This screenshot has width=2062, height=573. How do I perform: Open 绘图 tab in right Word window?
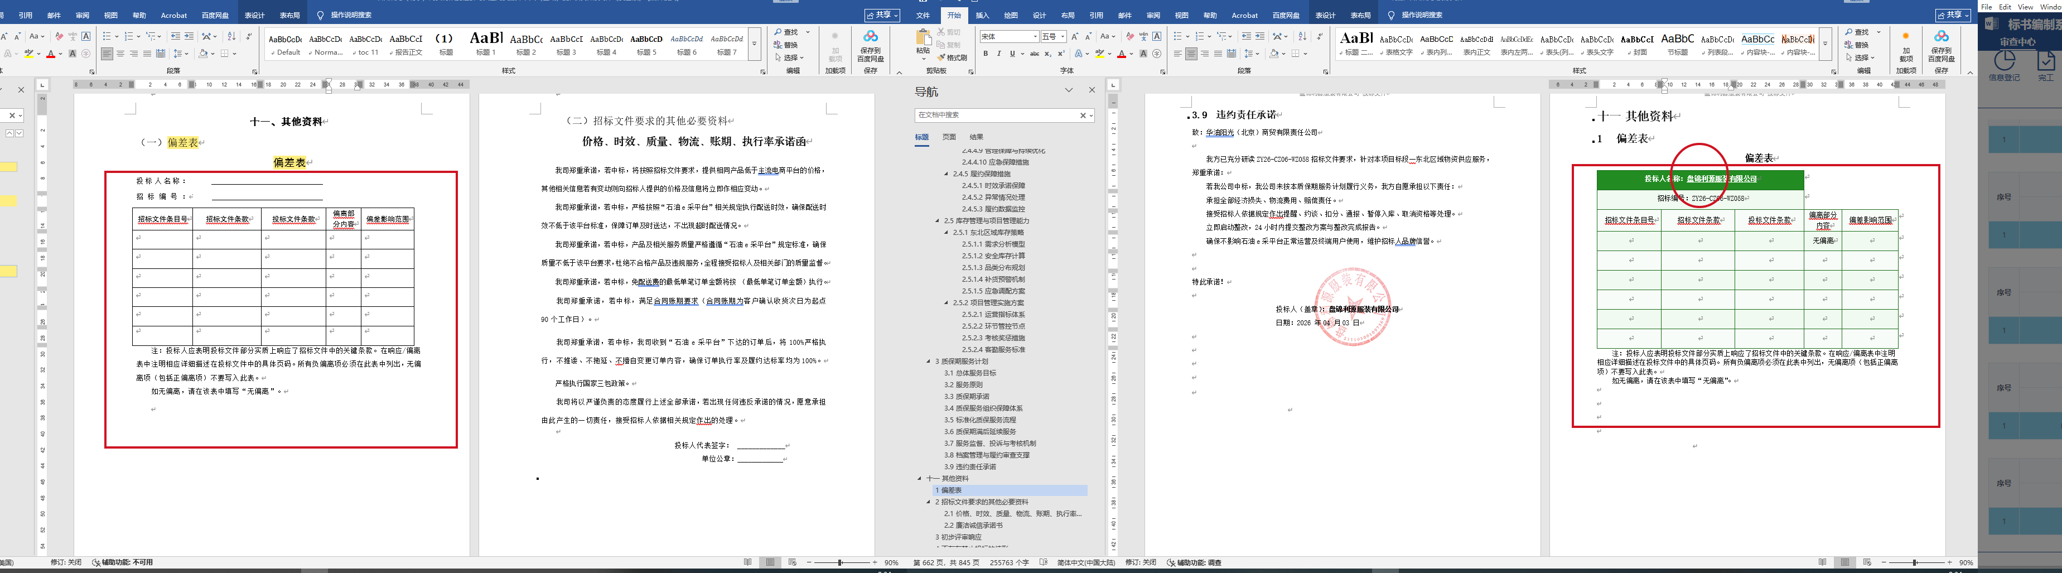(1011, 15)
